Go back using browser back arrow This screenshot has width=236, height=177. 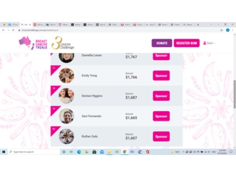pos(3,30)
